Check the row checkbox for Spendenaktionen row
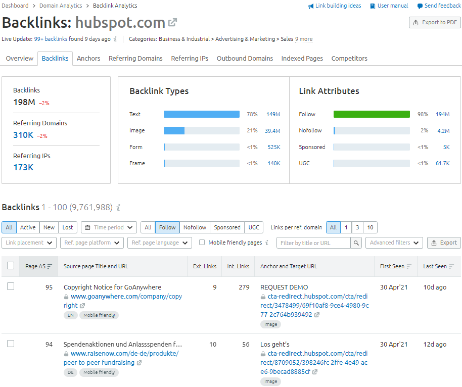 [11, 344]
